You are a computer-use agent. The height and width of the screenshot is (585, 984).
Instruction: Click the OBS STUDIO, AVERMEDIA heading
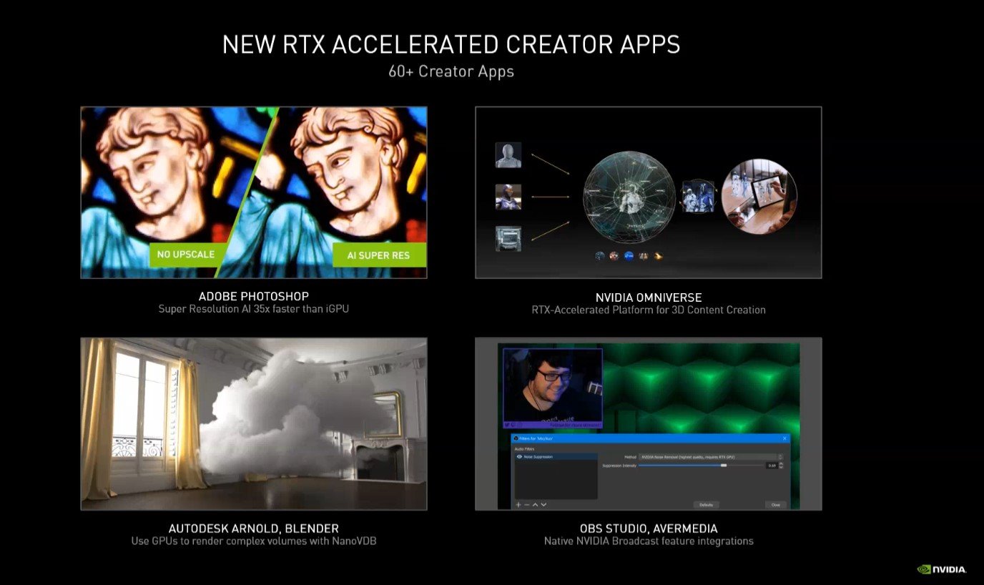[x=649, y=529]
